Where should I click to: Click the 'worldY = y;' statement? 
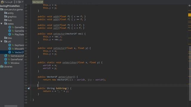point(50,68)
